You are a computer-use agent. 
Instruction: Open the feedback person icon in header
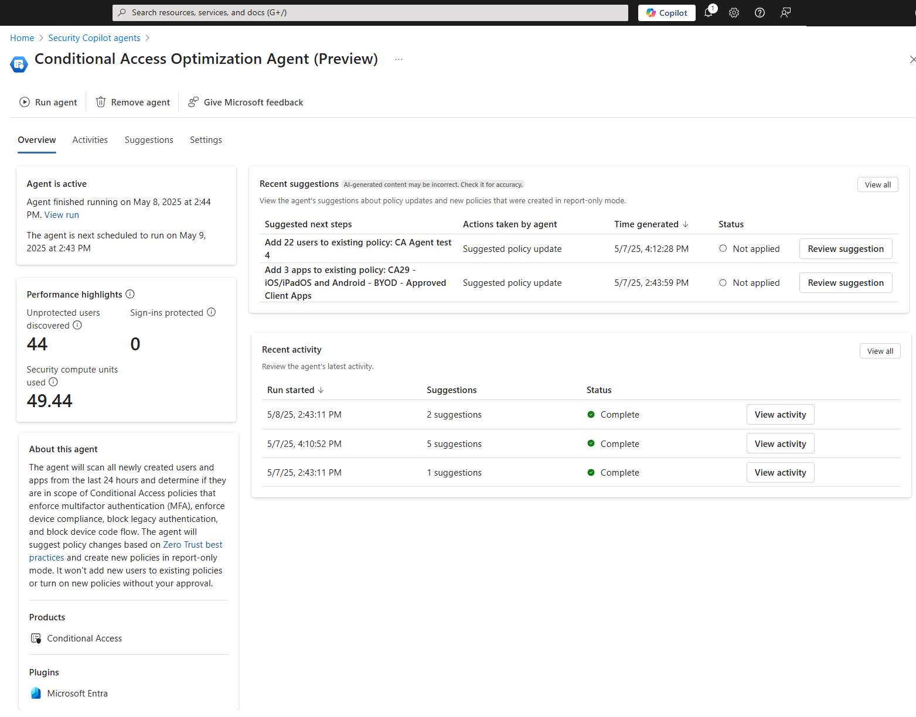point(785,13)
